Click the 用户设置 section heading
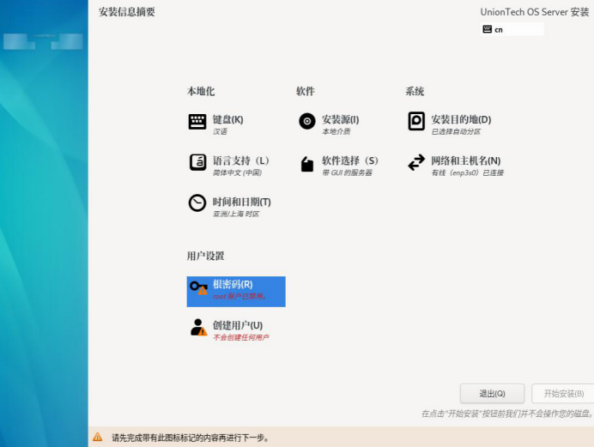This screenshot has width=594, height=447. [x=205, y=256]
